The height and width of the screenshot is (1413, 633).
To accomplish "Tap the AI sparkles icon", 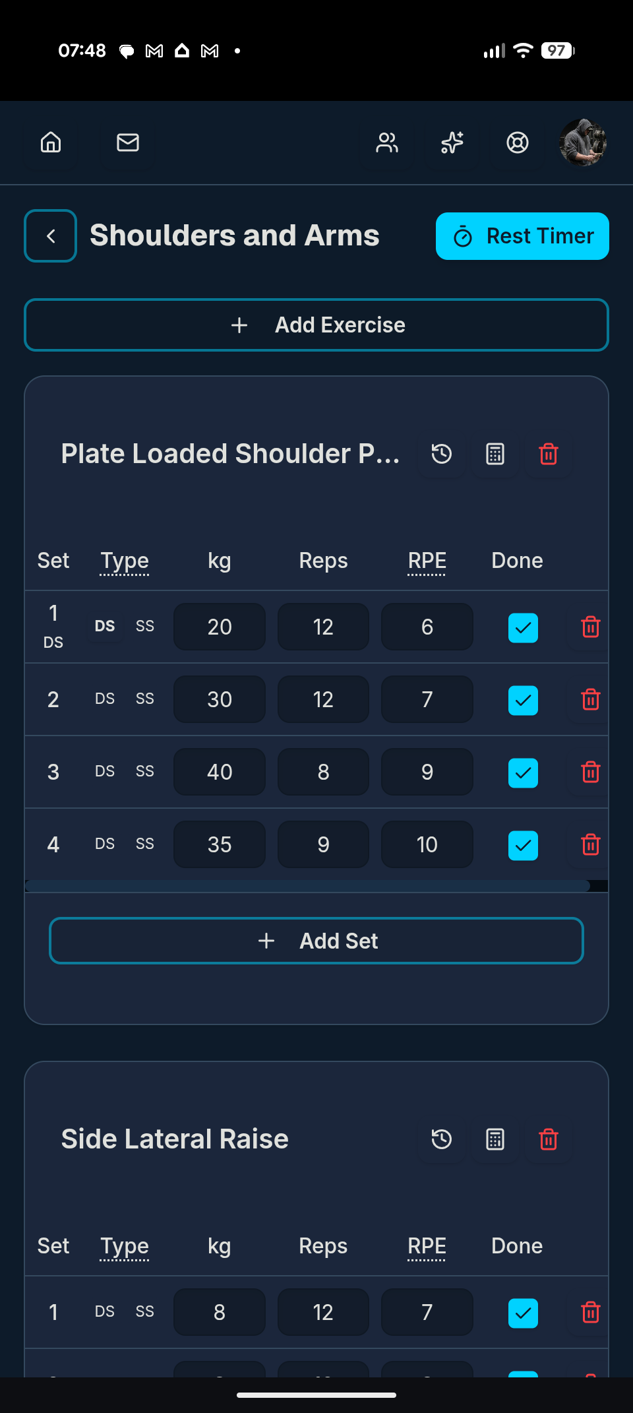I will 452,142.
